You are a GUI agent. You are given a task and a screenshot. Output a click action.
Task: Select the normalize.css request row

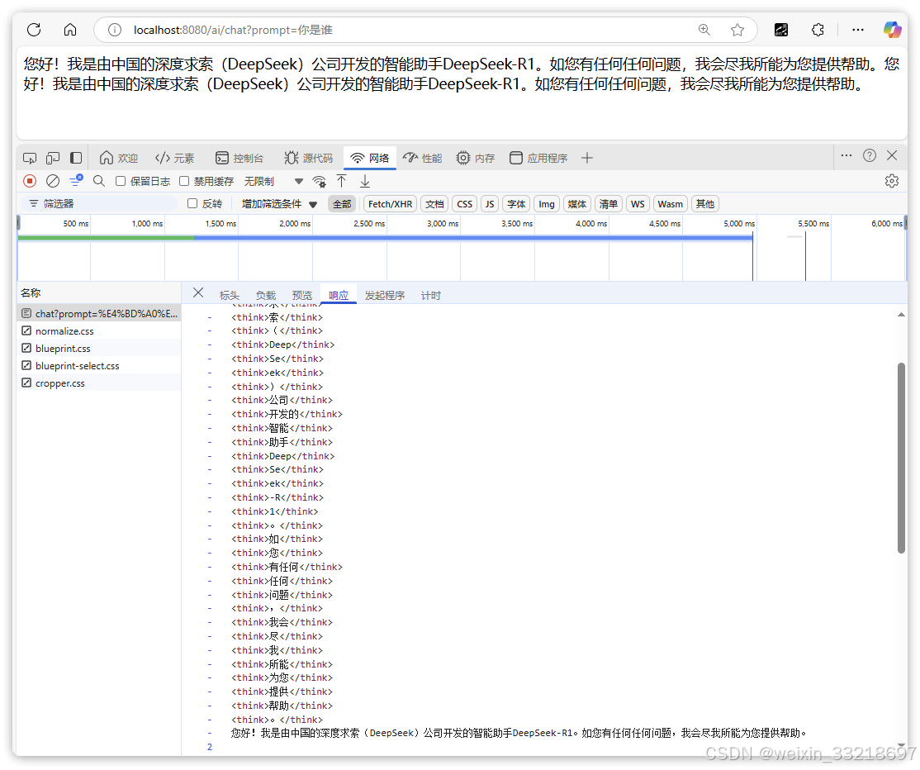[99, 331]
